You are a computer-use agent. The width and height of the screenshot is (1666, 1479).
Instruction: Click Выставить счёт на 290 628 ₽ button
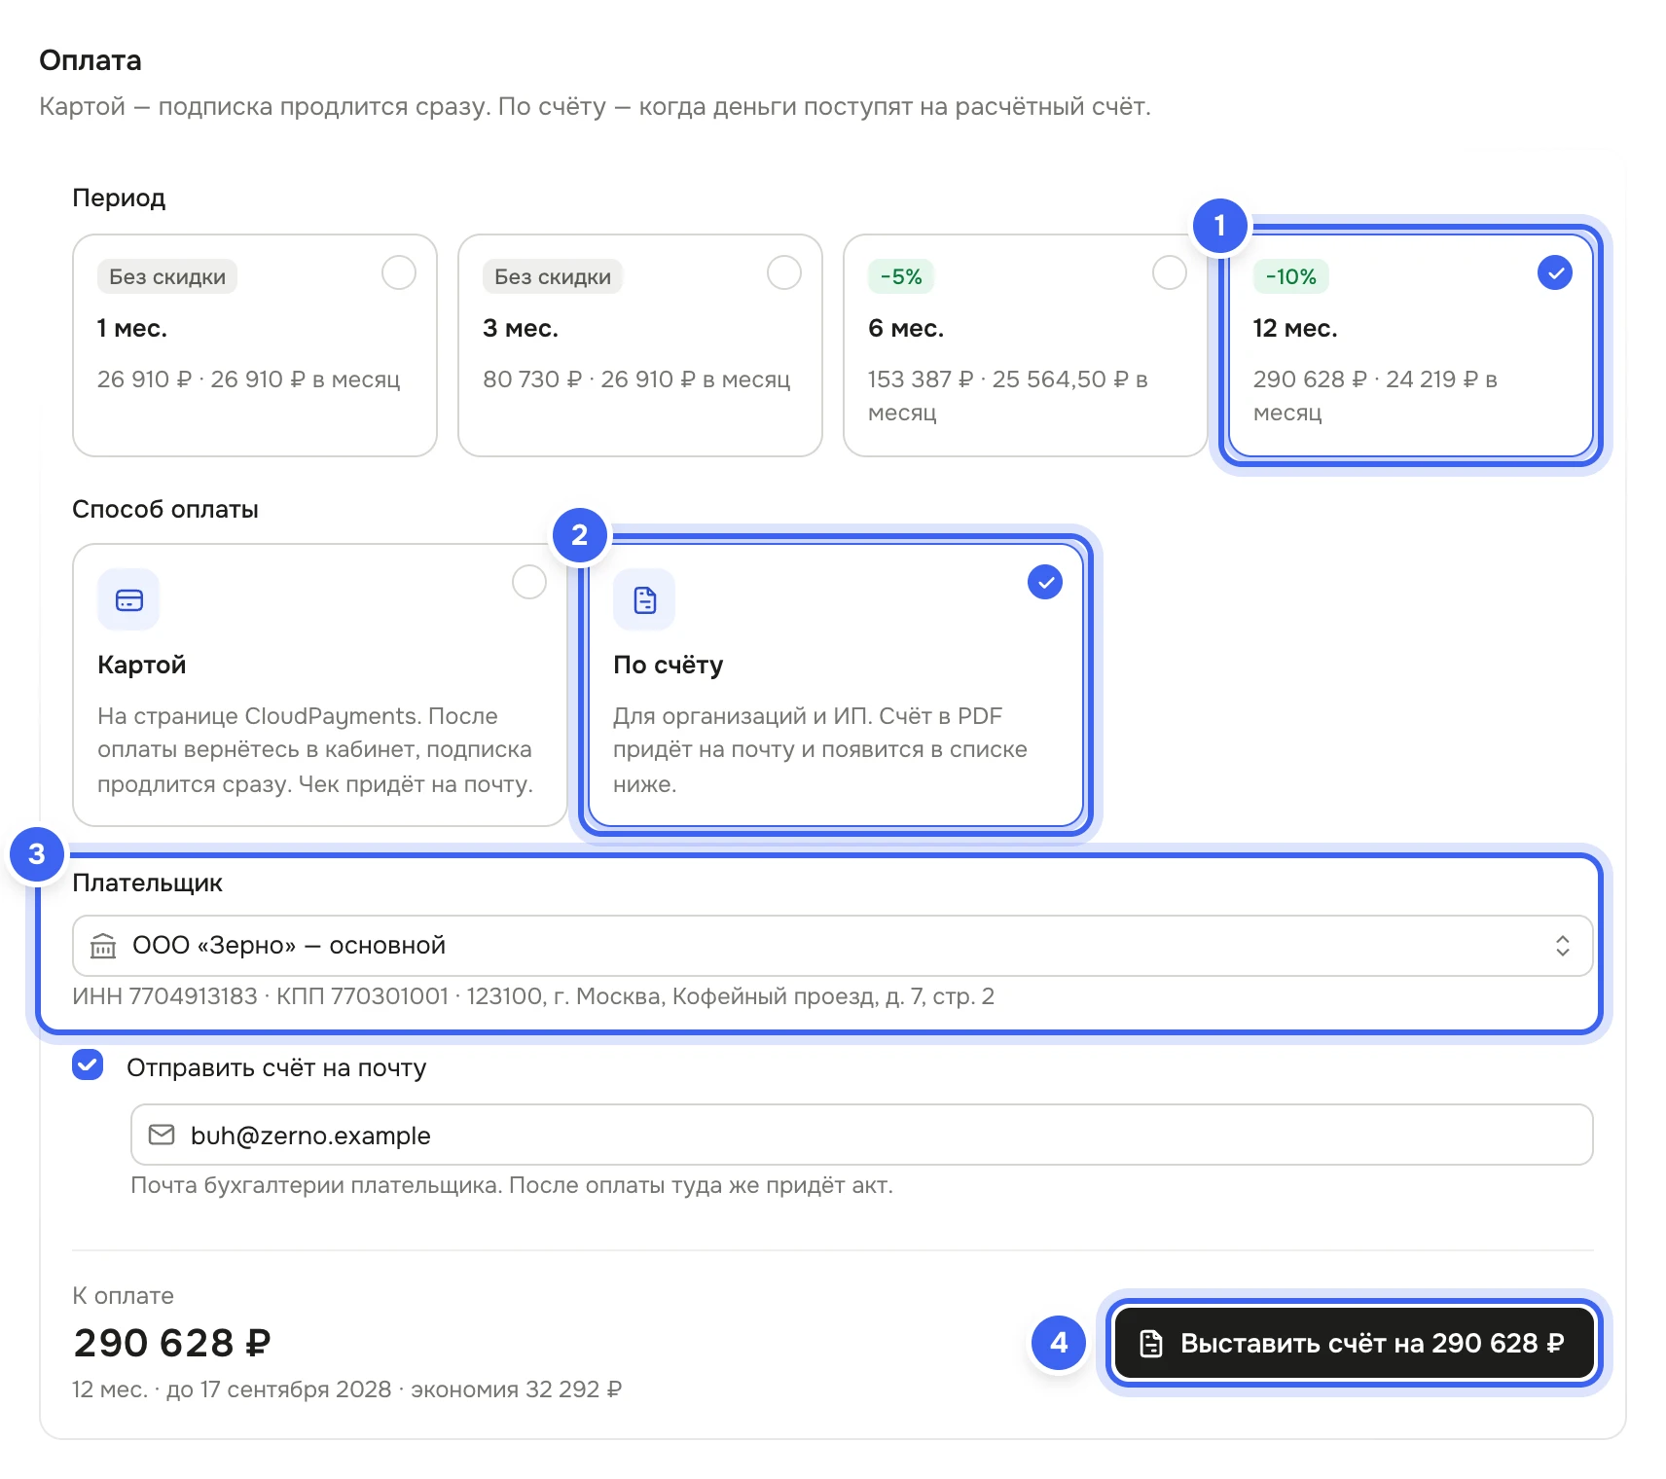[1354, 1343]
